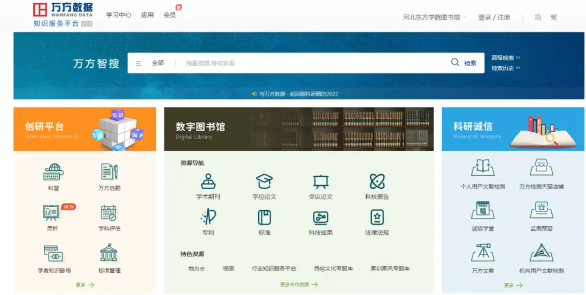The image size is (586, 295).
Task: Open 地方志 special resource
Action: [196, 268]
